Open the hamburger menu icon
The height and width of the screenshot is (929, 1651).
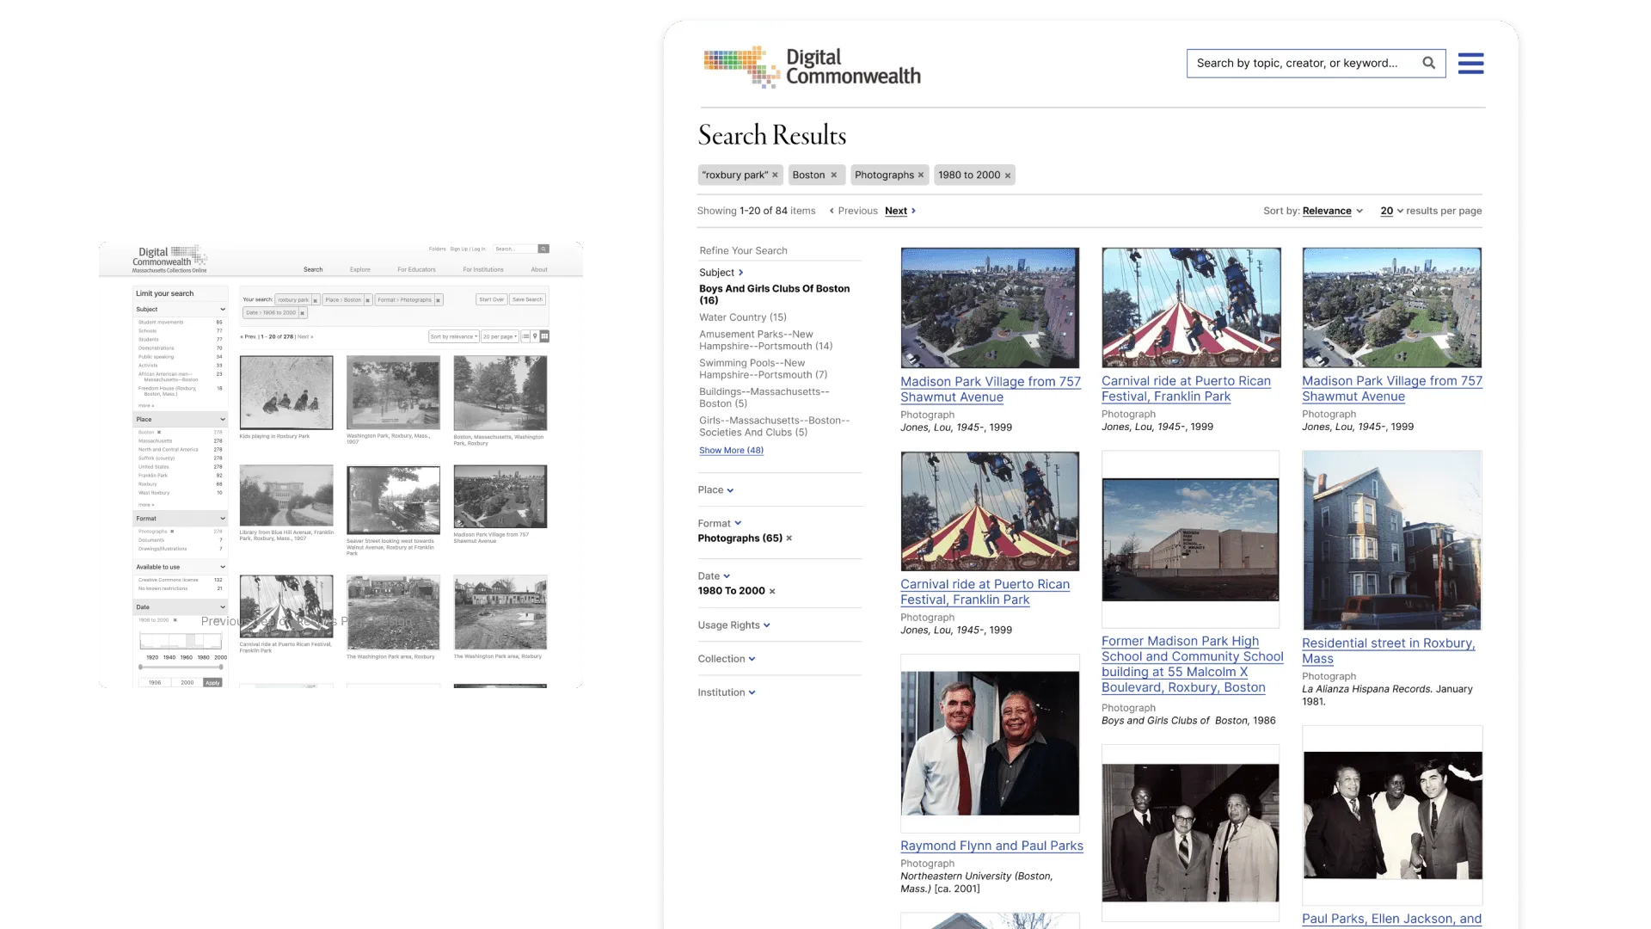coord(1470,64)
